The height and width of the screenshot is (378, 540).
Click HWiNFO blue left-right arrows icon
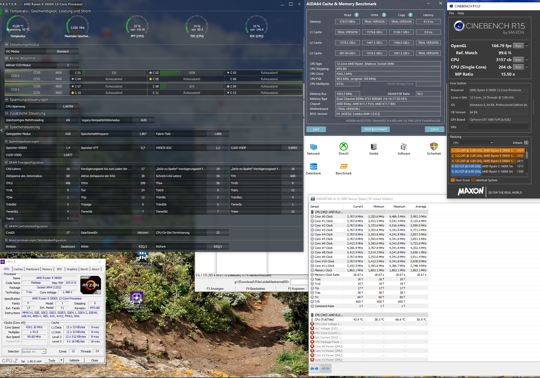click(x=314, y=369)
